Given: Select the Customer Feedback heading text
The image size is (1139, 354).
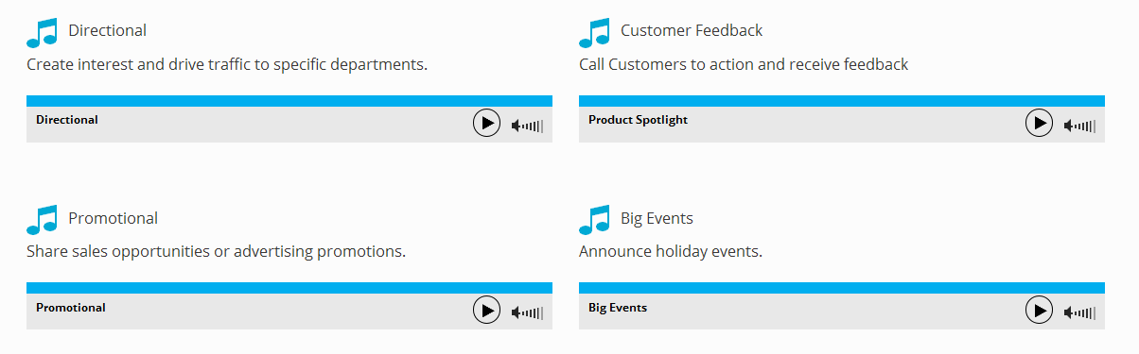Looking at the screenshot, I should pos(692,30).
